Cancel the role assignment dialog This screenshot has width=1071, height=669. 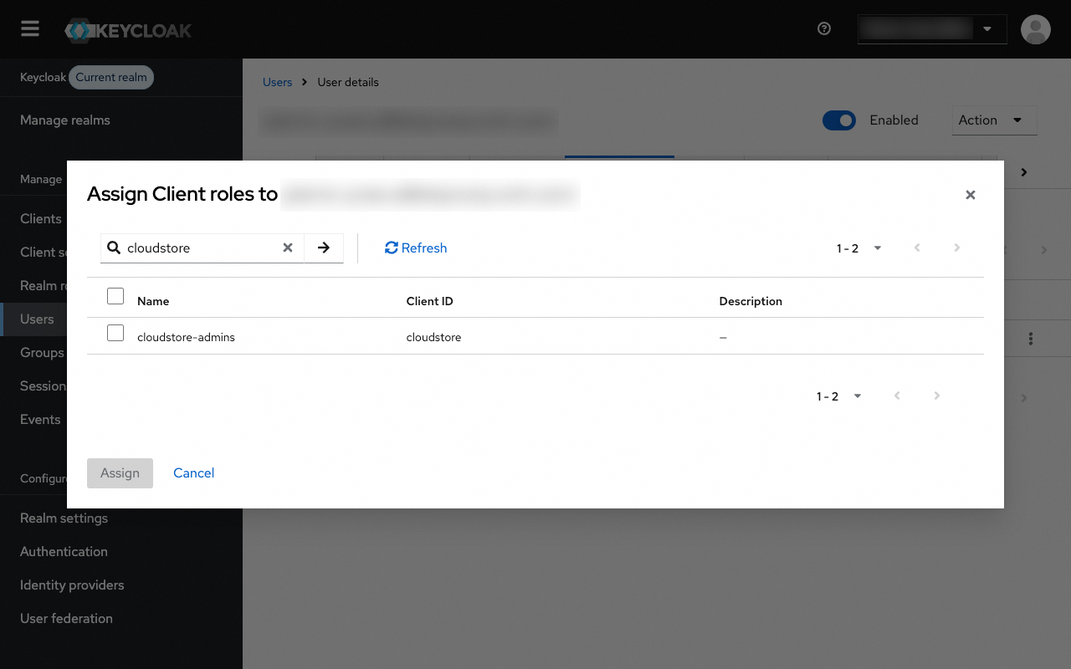click(x=193, y=472)
